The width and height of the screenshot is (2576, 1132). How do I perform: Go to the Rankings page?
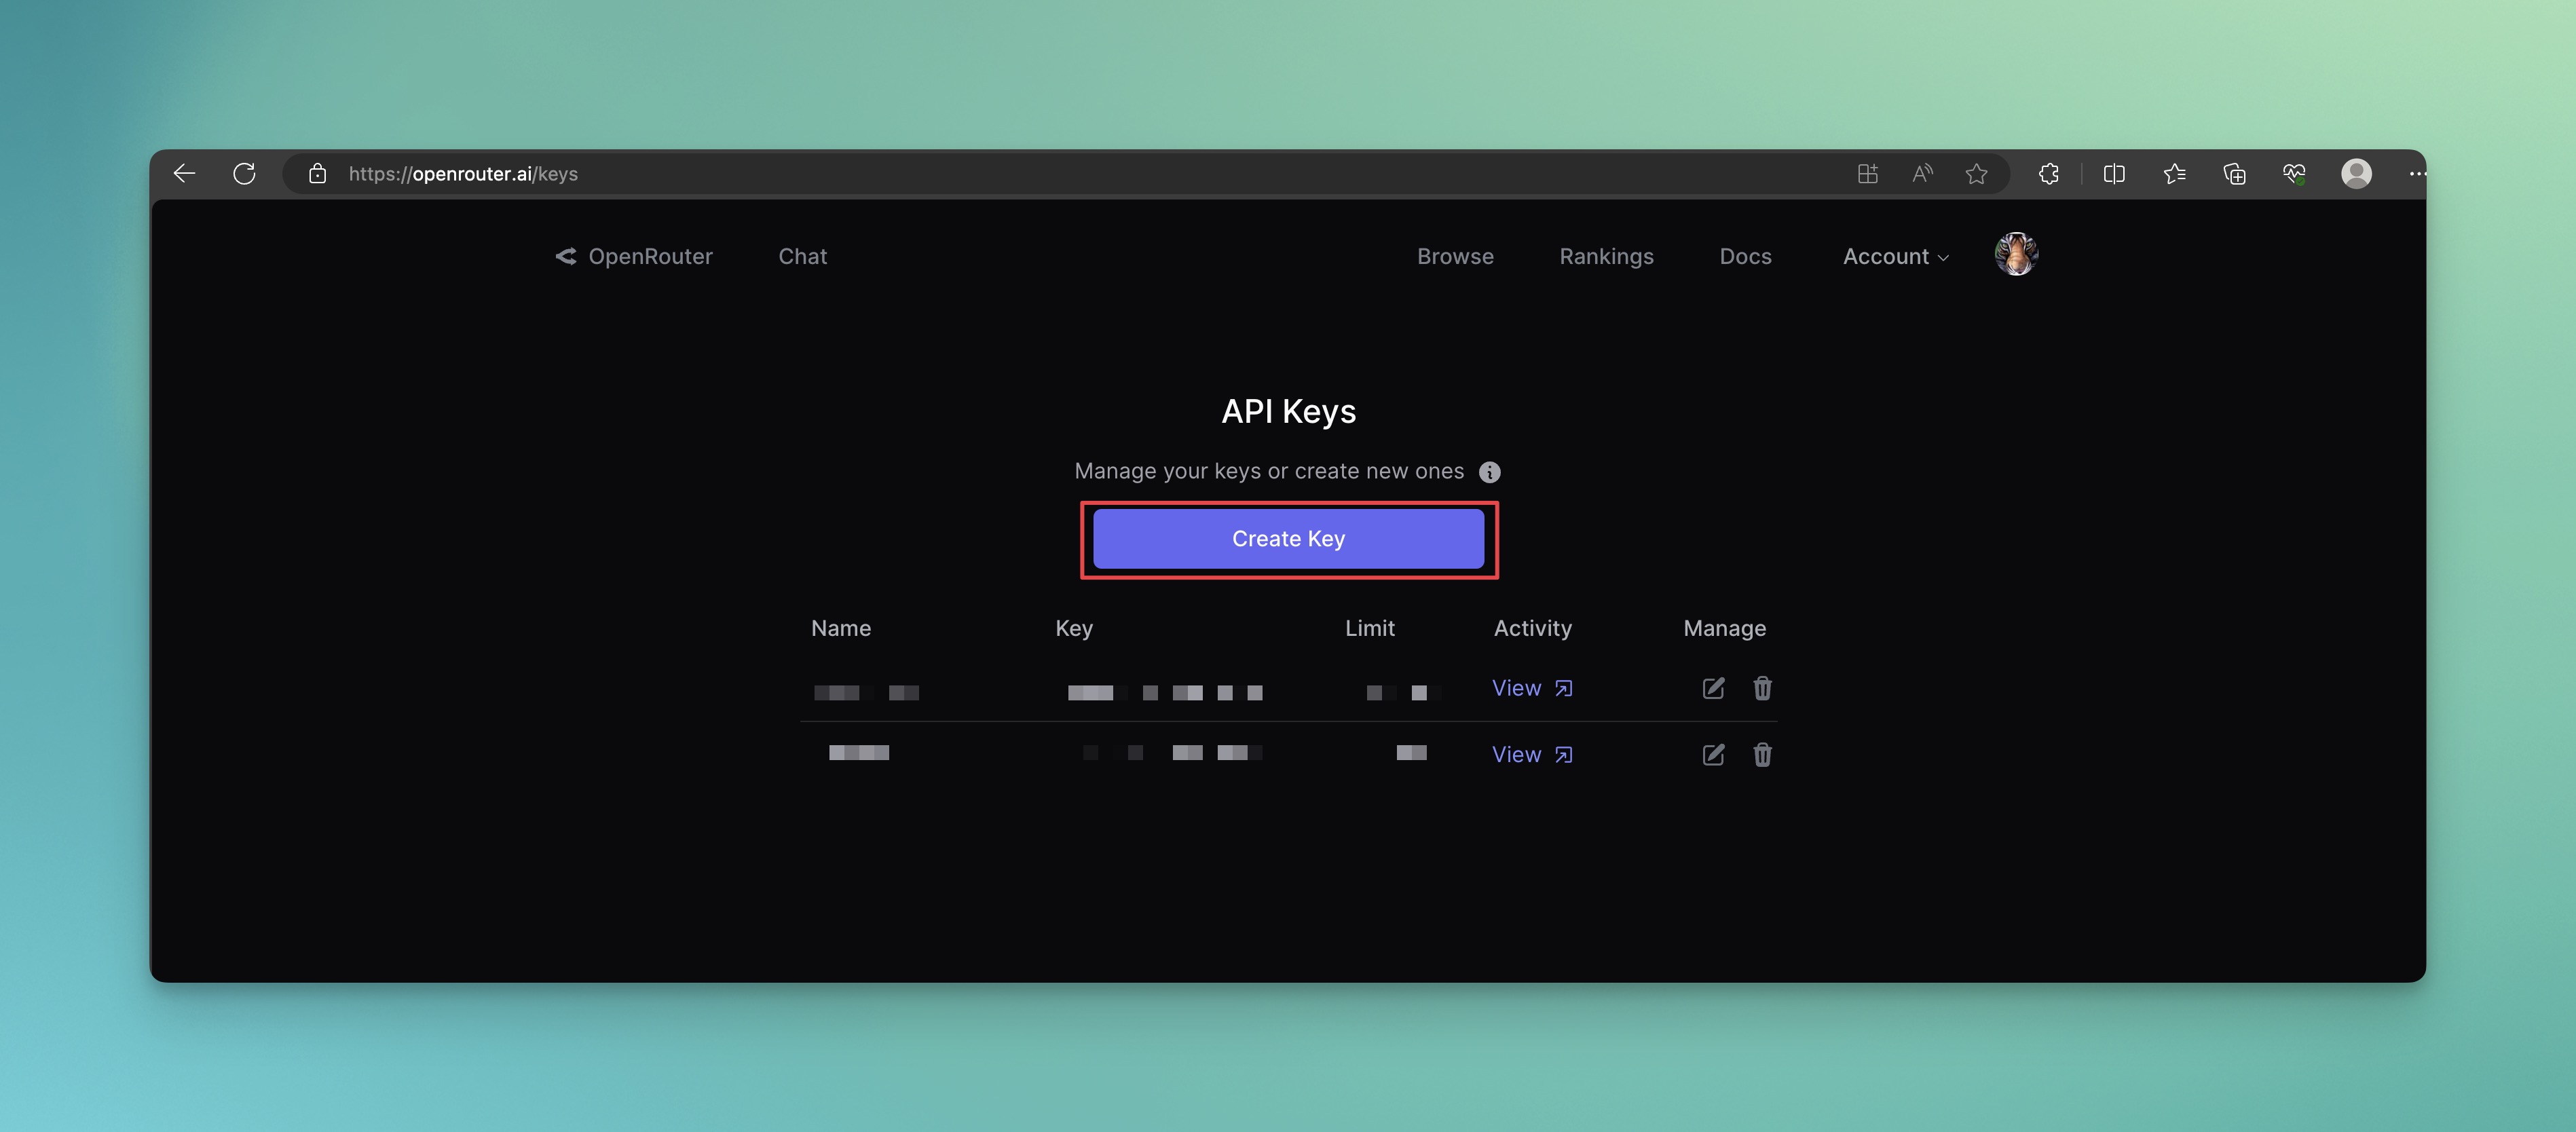[1606, 257]
